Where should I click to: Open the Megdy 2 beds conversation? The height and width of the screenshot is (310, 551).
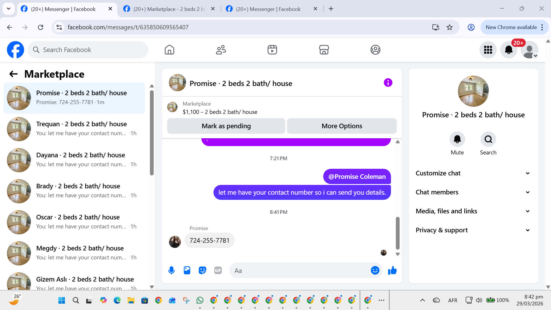point(74,253)
